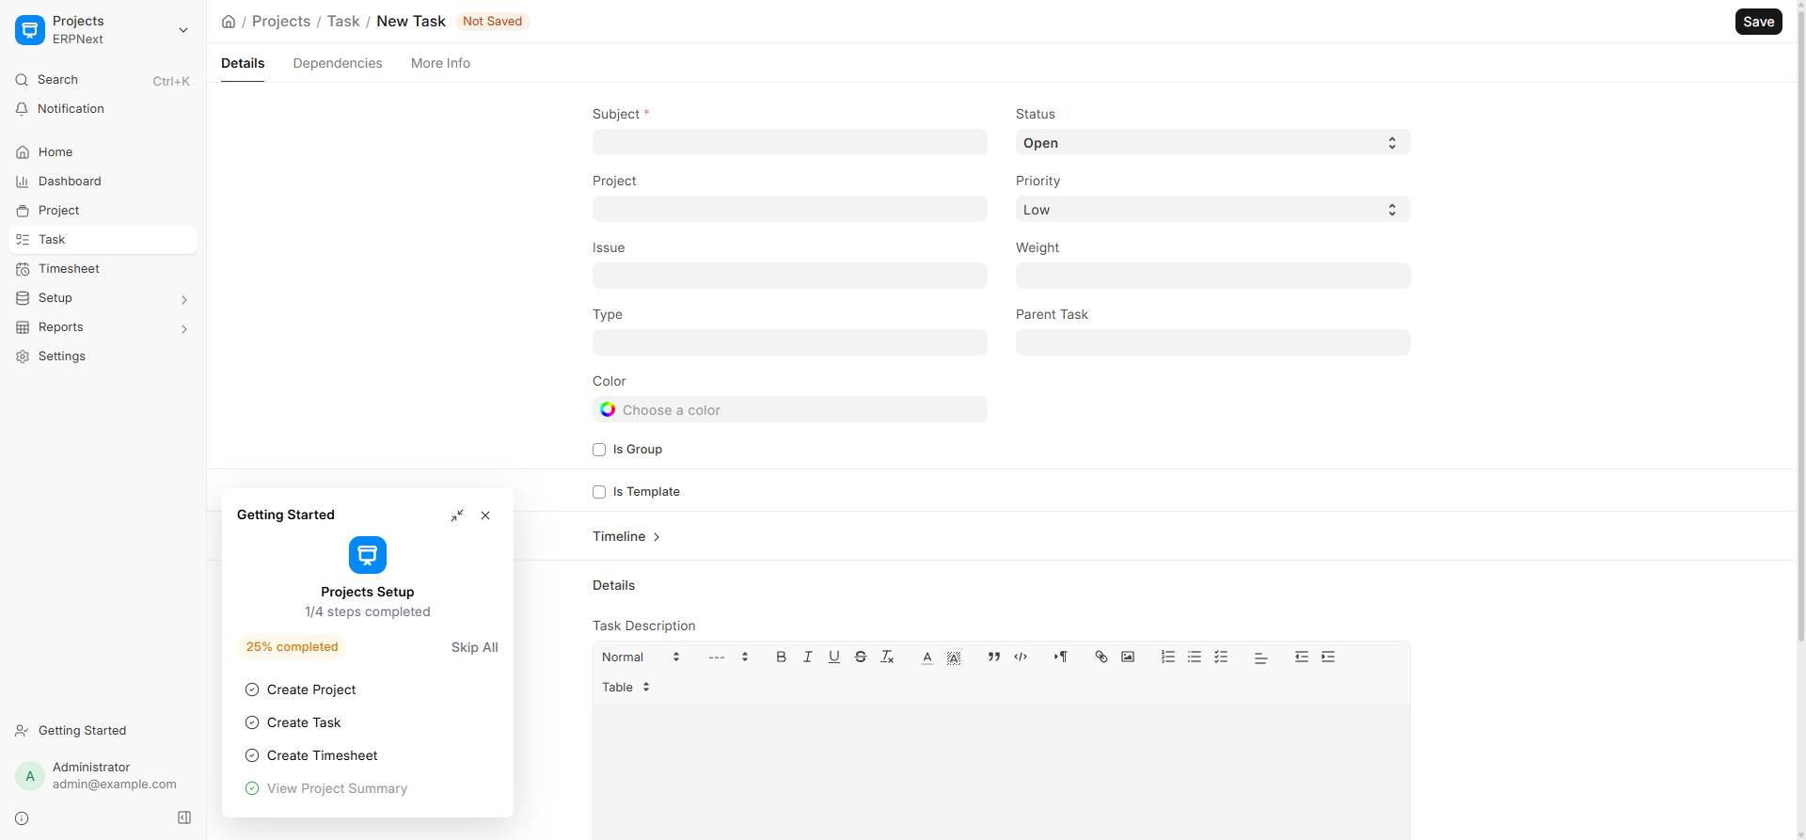Open the Status dropdown showing Open

(1212, 143)
